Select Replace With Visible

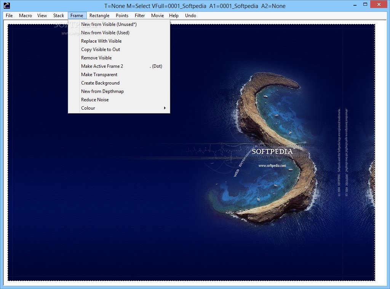[x=119, y=41]
